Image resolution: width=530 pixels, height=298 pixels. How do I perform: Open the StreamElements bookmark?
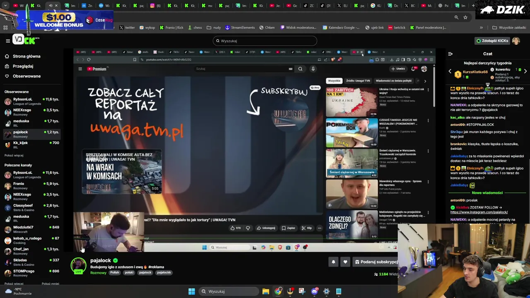(240, 28)
